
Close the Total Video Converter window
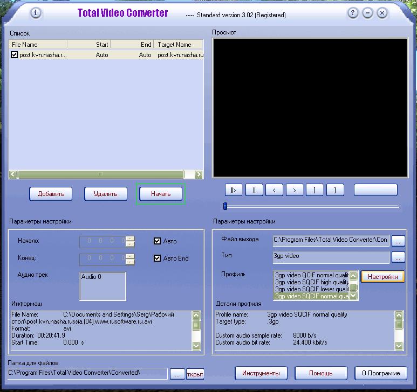pos(382,13)
